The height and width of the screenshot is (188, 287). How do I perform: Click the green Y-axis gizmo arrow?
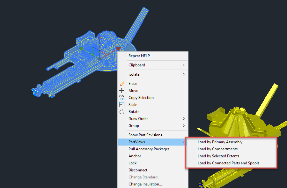pyautogui.click(x=81, y=49)
